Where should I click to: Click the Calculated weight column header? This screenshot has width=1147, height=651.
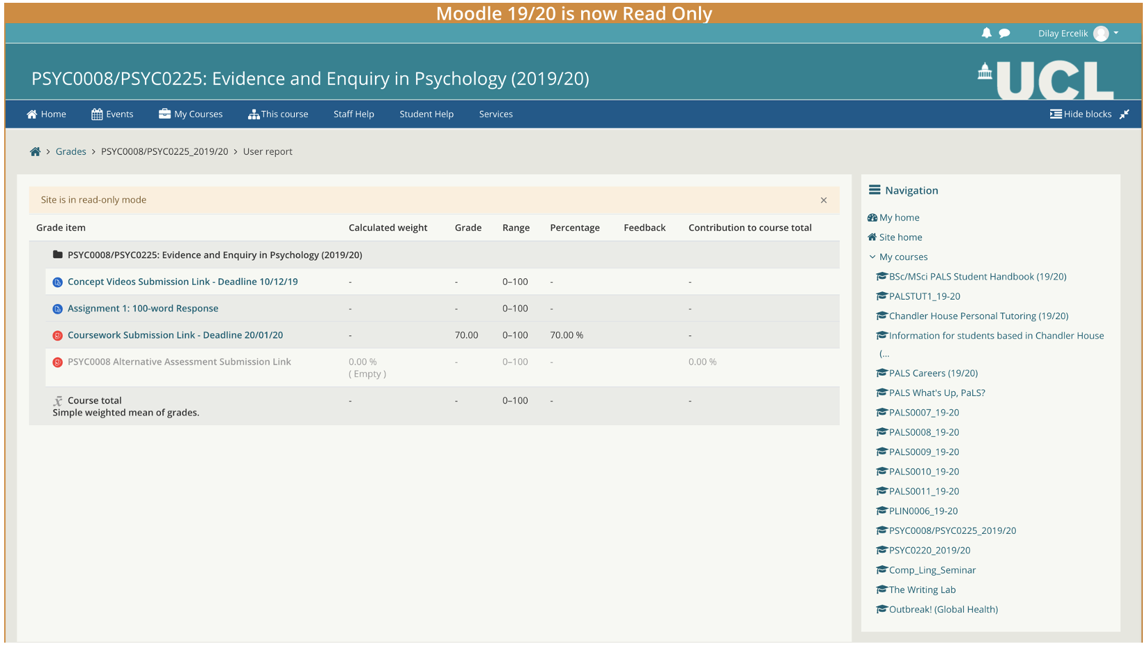point(388,228)
